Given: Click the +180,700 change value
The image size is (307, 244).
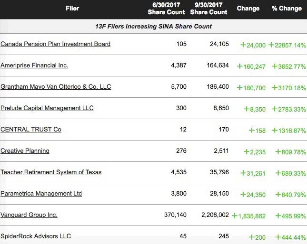Looking at the screenshot, I should pyautogui.click(x=251, y=88).
